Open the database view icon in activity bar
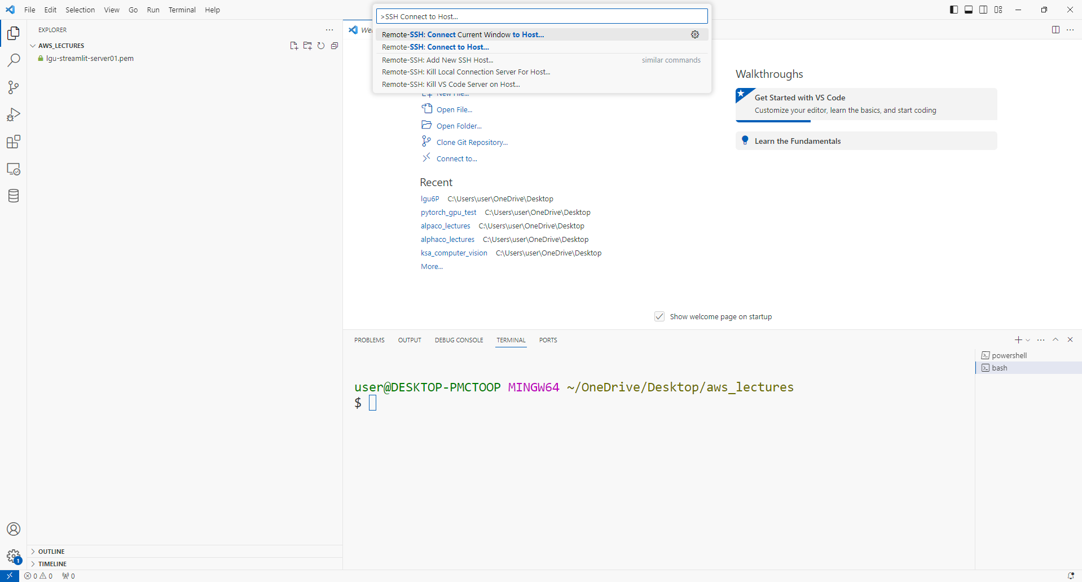The image size is (1082, 582). [14, 196]
